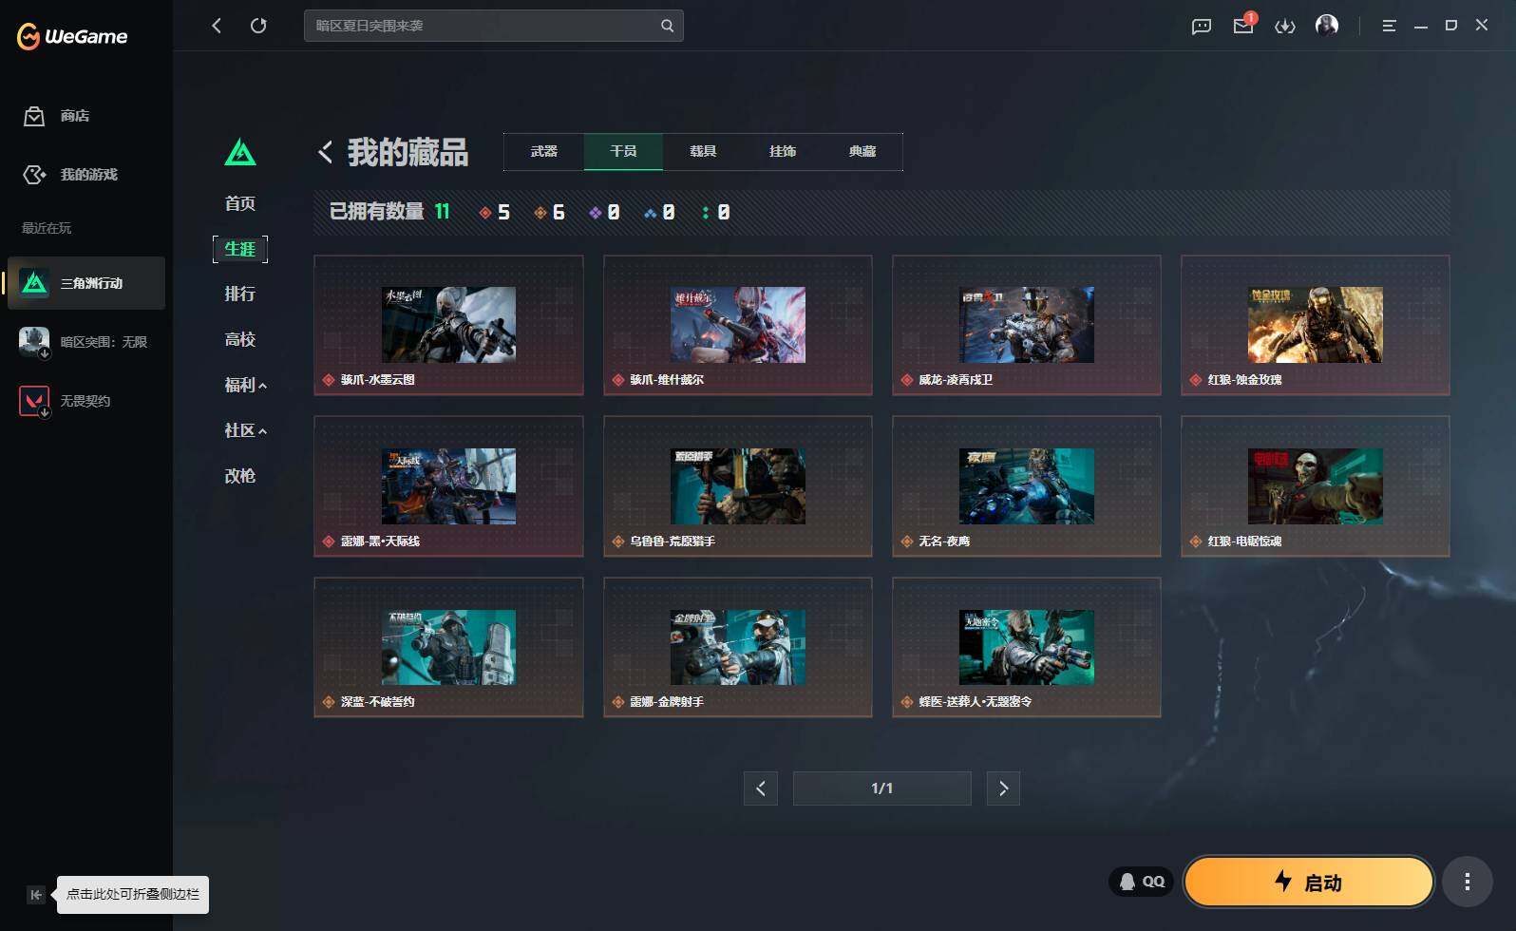1516x931 pixels.
Task: Open the 骇爪-维什戴尔 skin card
Action: click(x=738, y=325)
